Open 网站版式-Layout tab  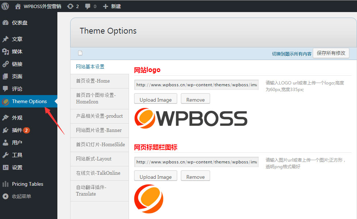pyautogui.click(x=100, y=159)
